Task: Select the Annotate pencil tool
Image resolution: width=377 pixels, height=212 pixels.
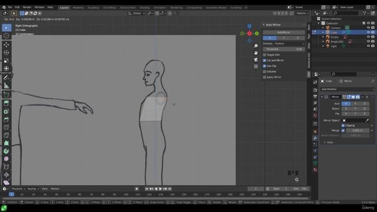Action: pos(6,77)
